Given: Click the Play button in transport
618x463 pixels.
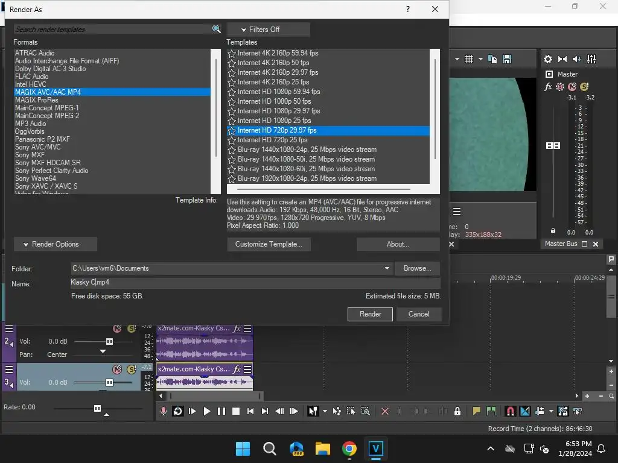Looking at the screenshot, I should 207,411.
